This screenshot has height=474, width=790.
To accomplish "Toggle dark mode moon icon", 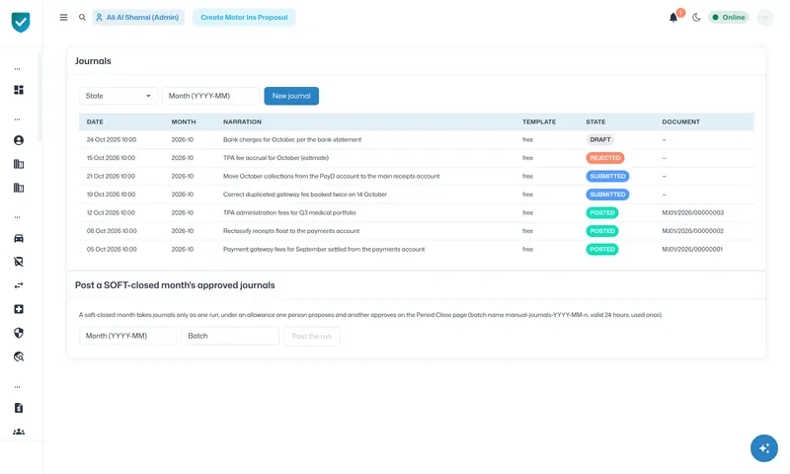I will [x=696, y=18].
